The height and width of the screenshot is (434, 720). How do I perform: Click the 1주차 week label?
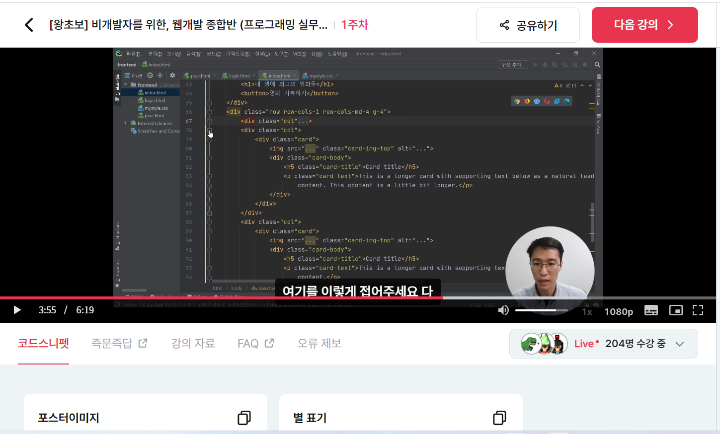[x=355, y=25]
